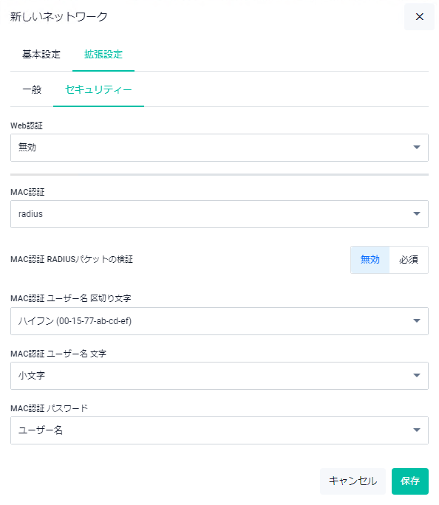Click the キャンセル button
Screen dimensions: 439x505
click(x=353, y=481)
